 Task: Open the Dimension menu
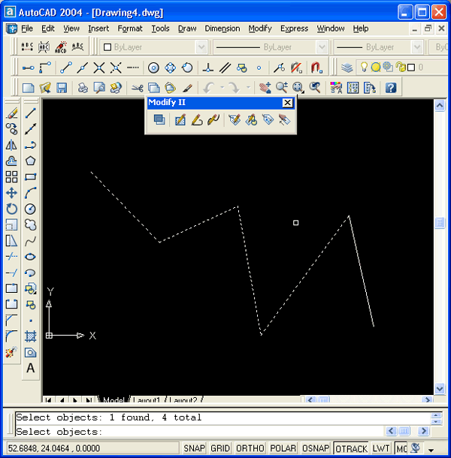tap(222, 29)
